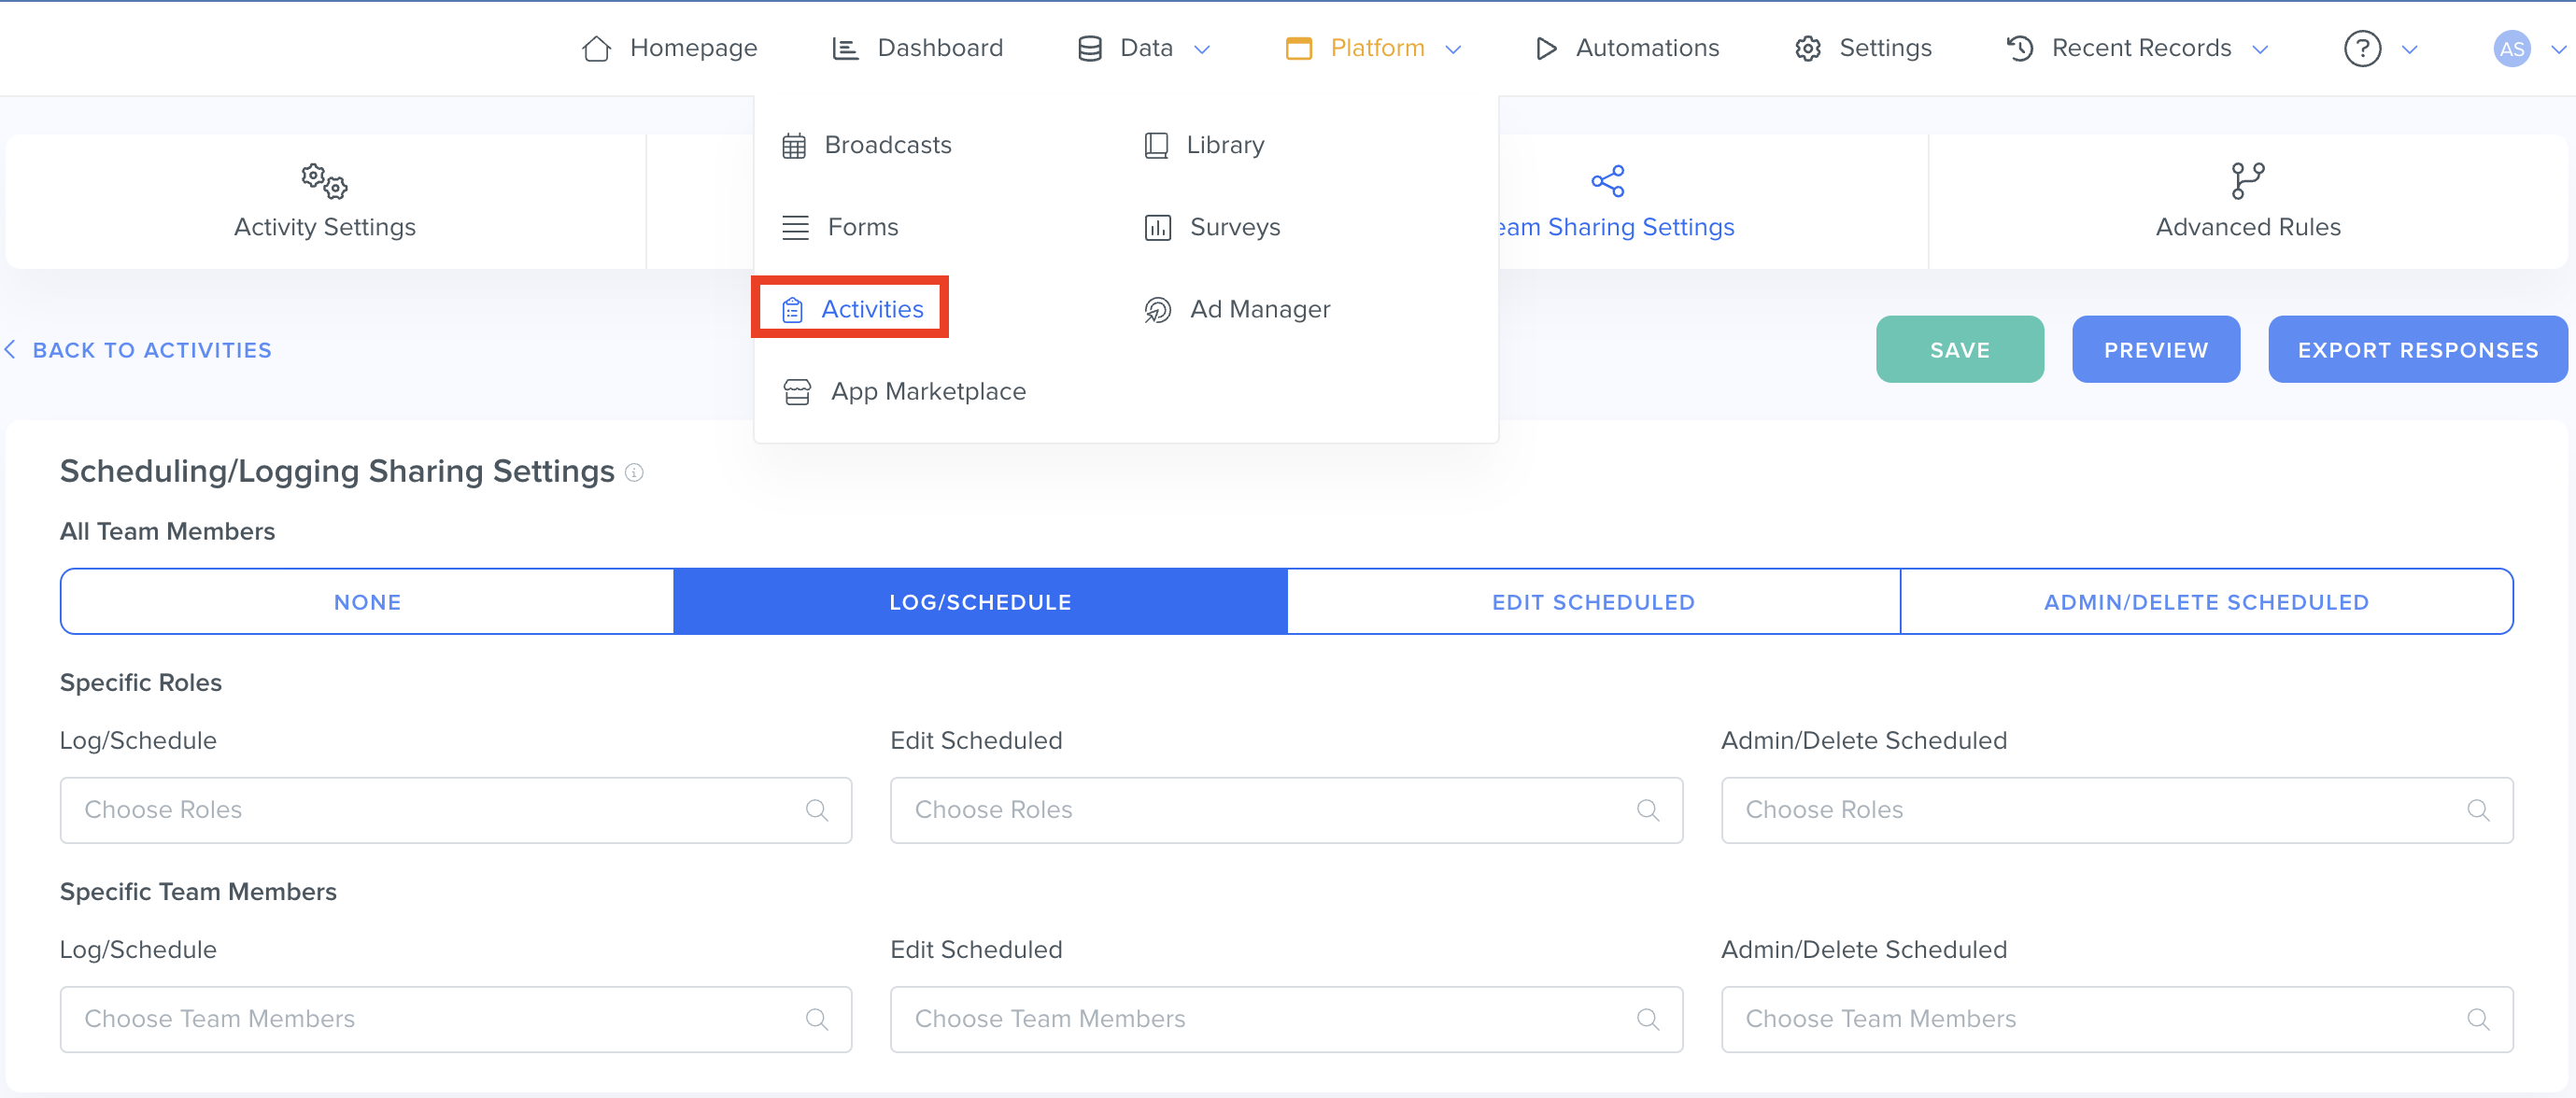2576x1098 pixels.
Task: Click the Team Sharing Settings share icon
Action: [x=1607, y=180]
